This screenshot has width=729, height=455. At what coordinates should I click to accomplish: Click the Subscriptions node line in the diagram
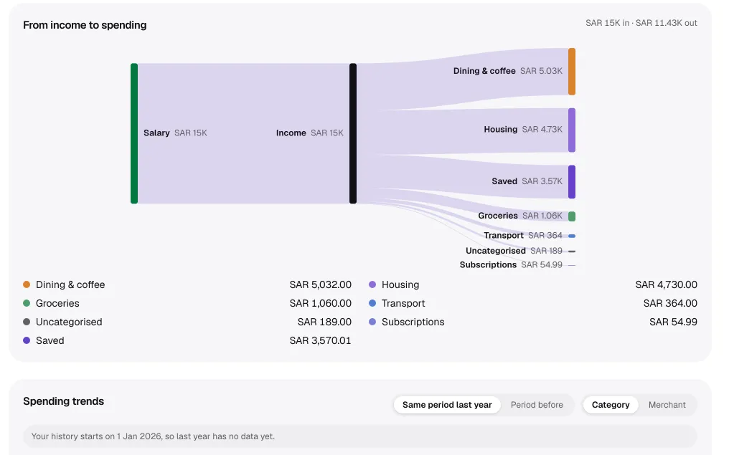click(572, 265)
